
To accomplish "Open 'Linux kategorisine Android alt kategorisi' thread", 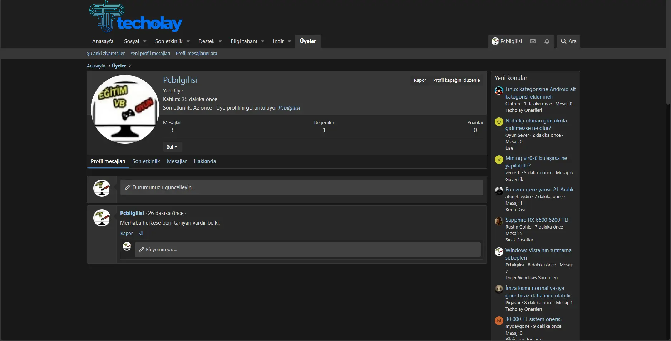I will point(541,93).
